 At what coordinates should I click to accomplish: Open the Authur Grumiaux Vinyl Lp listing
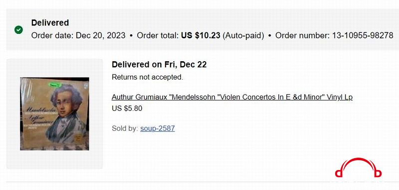(x=232, y=97)
